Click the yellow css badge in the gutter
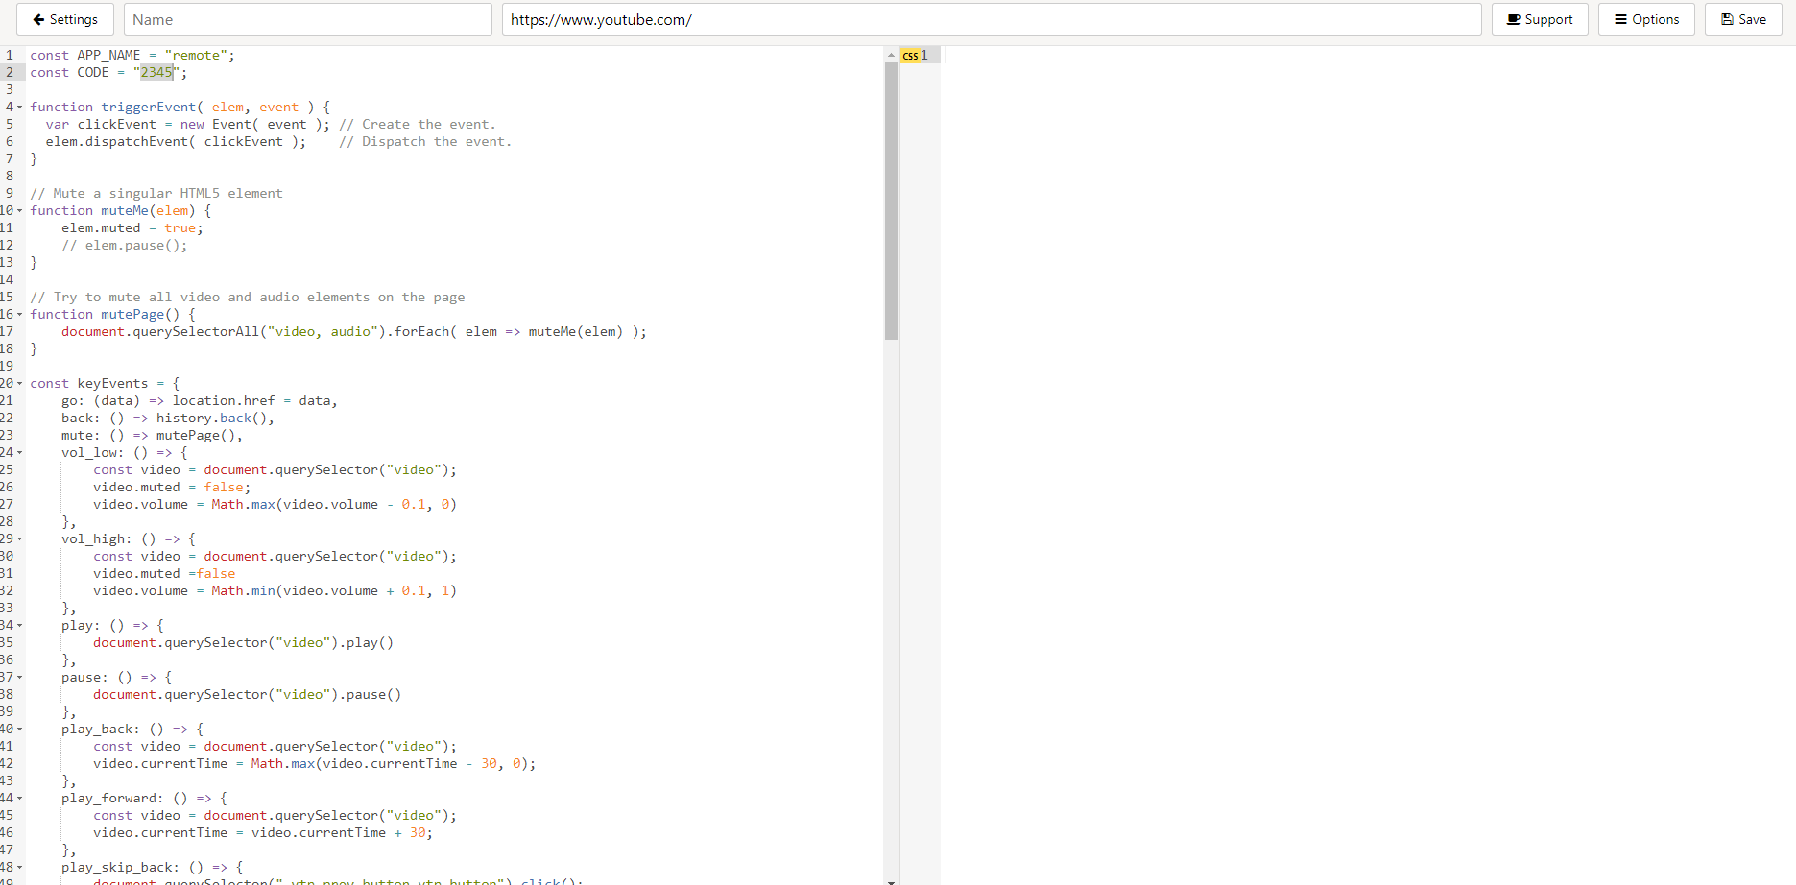Viewport: 1796px width, 885px height. [911, 55]
